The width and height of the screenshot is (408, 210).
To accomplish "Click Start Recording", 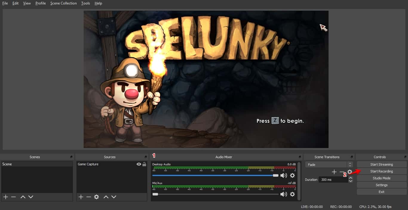I will point(381,171).
